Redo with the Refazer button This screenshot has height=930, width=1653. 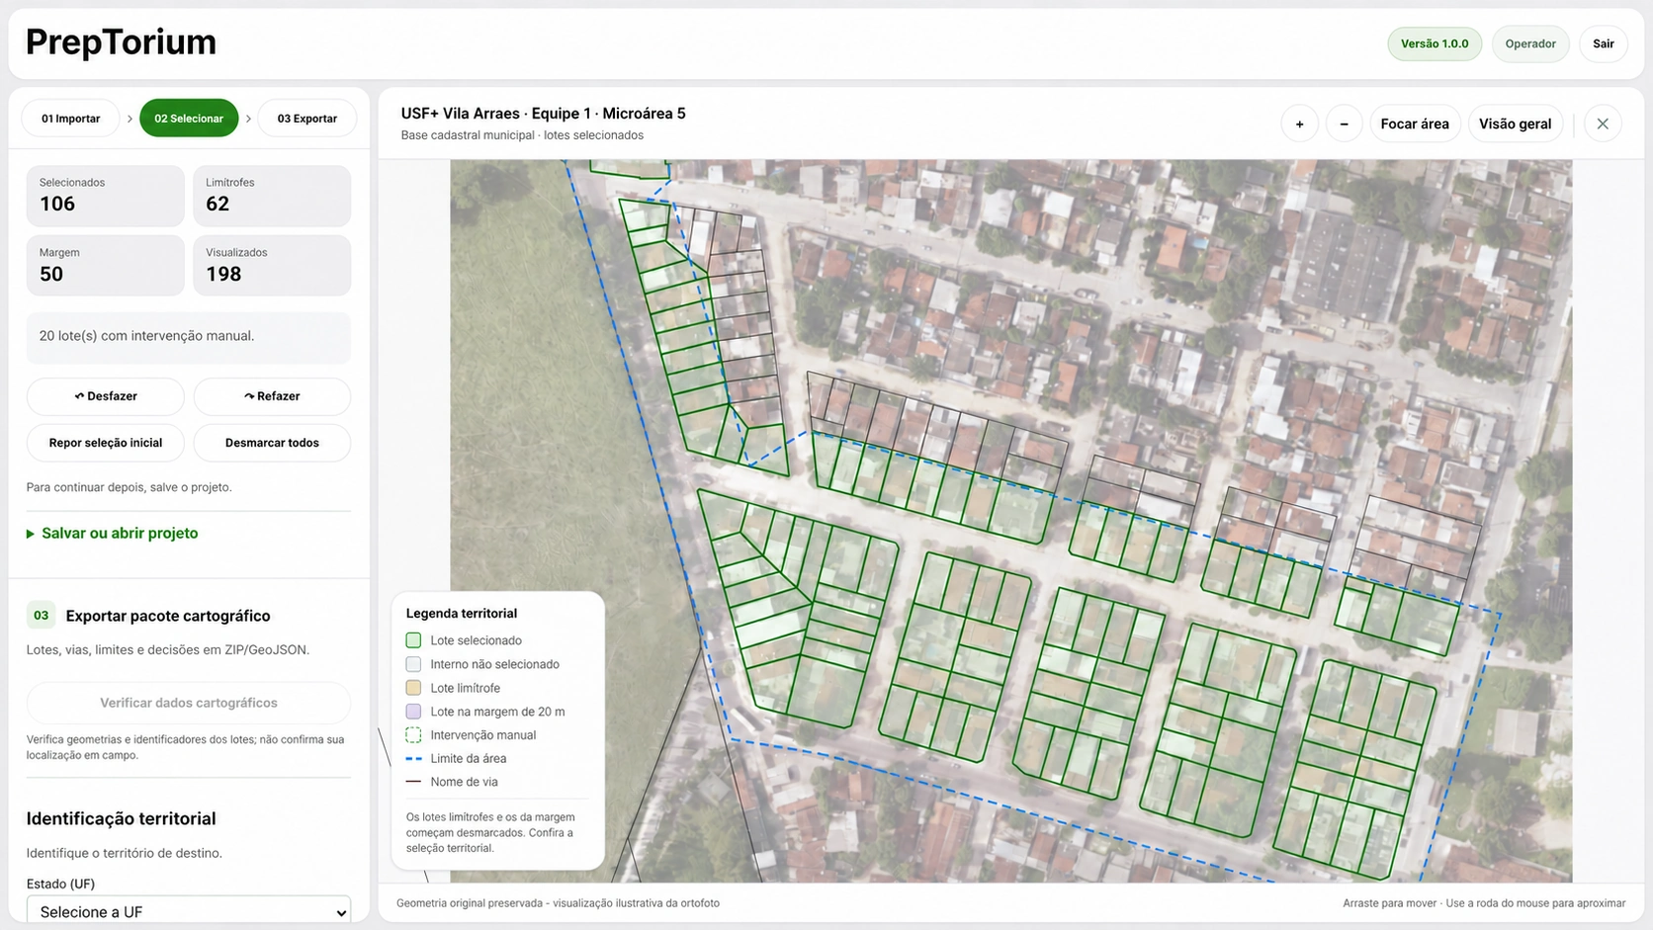click(272, 396)
